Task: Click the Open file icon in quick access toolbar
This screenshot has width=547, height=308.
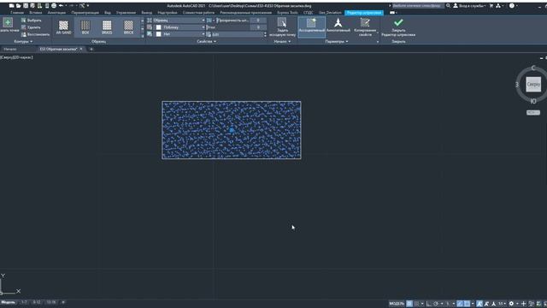Action: 19,6
